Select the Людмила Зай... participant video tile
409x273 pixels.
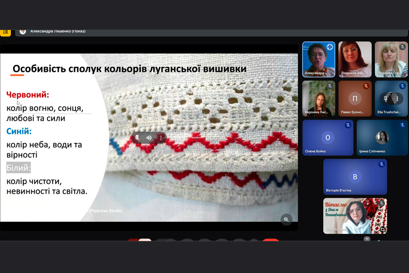point(355,59)
